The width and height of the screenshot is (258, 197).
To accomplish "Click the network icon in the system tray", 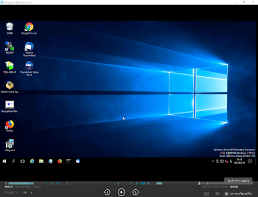I will pyautogui.click(x=222, y=162).
